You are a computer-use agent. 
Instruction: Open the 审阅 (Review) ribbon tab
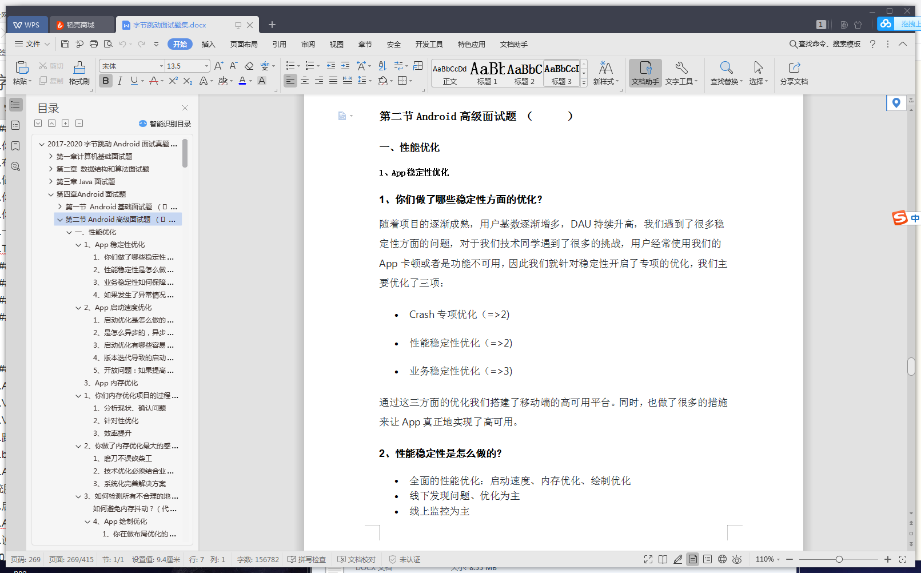tap(308, 44)
